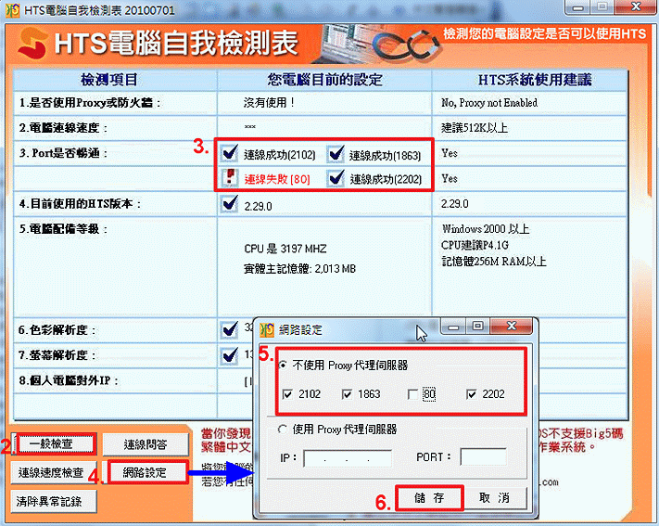Click the 沒有使用！ proxy status text

coord(269,103)
